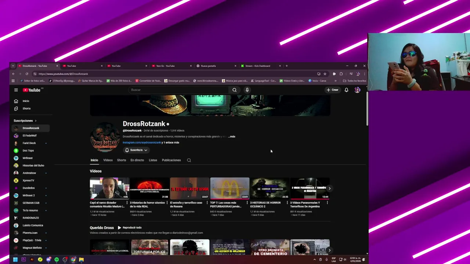
Task: Open Adobe Premiere Pro from taskbar
Action: [x=23, y=260]
